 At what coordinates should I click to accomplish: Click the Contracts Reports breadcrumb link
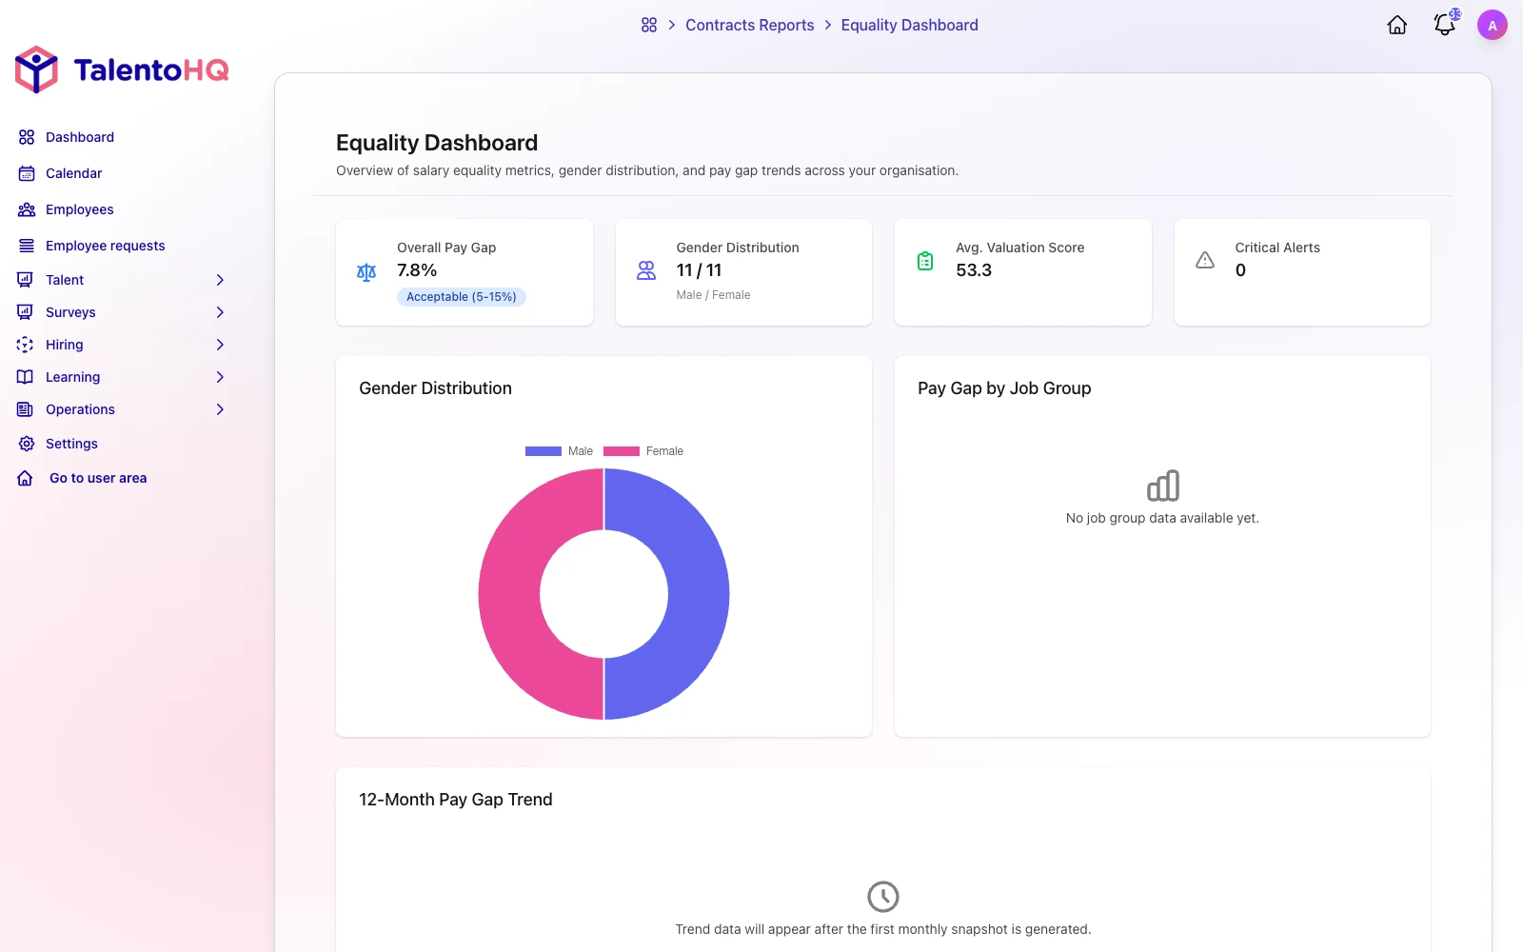coord(750,25)
